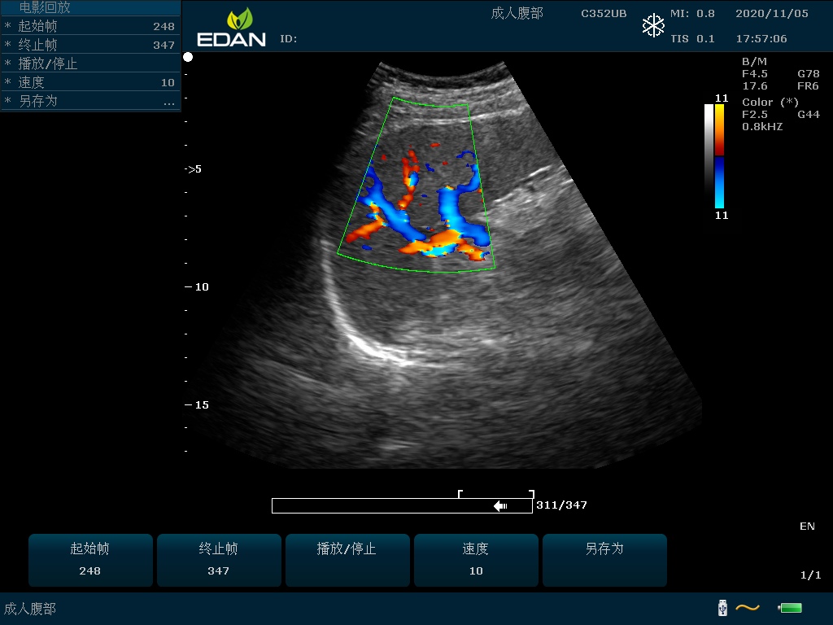
Task: Select 起始帧 in the left cine menu
Action: 89,26
